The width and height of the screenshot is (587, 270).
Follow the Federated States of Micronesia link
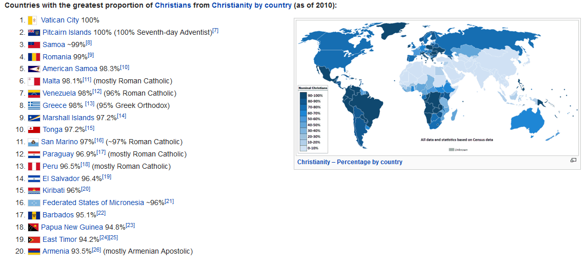[93, 202]
